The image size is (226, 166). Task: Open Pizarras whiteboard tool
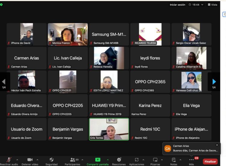(155, 160)
